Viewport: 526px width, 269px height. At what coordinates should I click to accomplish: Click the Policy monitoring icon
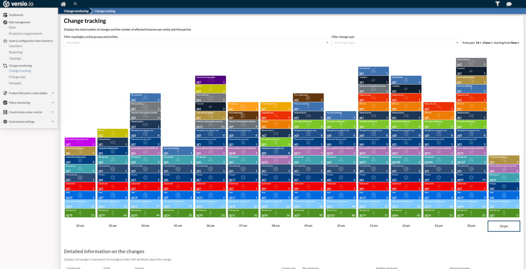coord(5,103)
